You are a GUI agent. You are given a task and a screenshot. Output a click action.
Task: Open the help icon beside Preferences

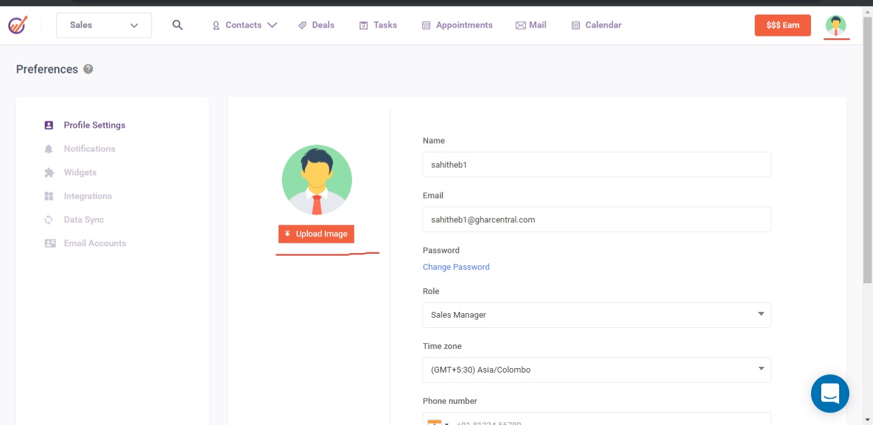click(88, 69)
